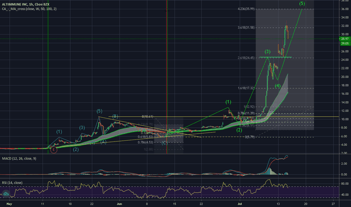This screenshot has height=207, width=351.
Task: Click the May label on the date axis
Action: [x=9, y=204]
